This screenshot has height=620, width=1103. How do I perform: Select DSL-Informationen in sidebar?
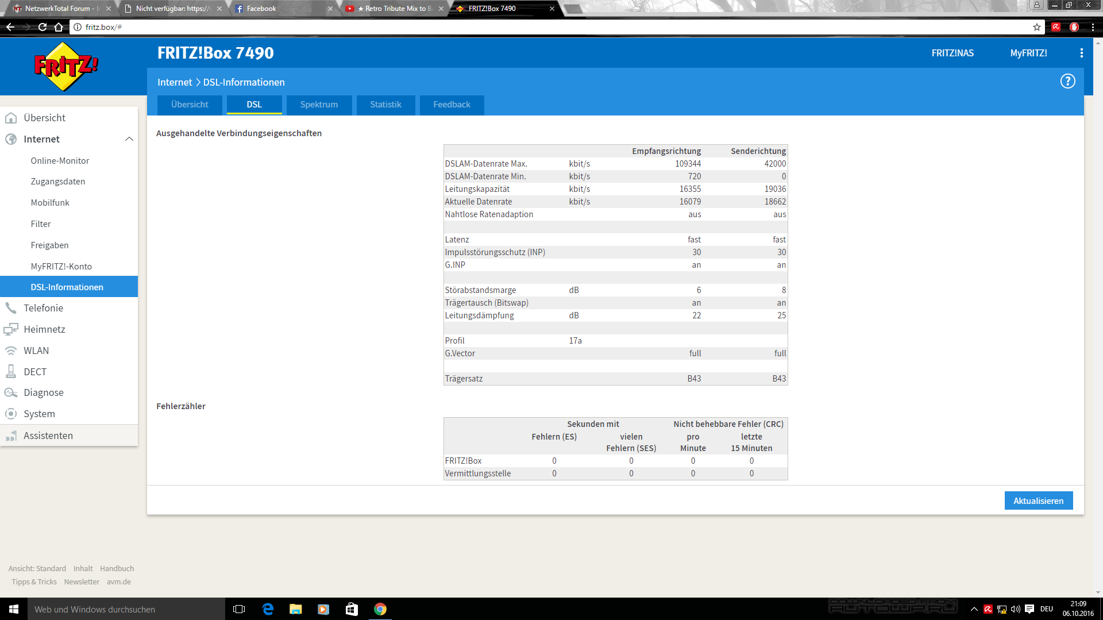(x=69, y=287)
